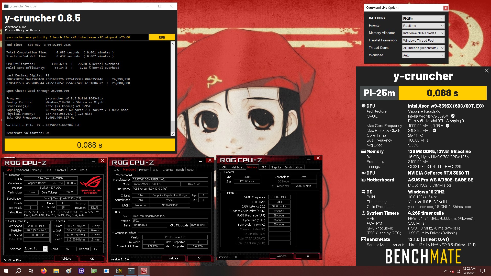Open CPU tab in the Motherboard CPU-Z window
Viewport: 491px width, 276px height.
click(x=117, y=170)
